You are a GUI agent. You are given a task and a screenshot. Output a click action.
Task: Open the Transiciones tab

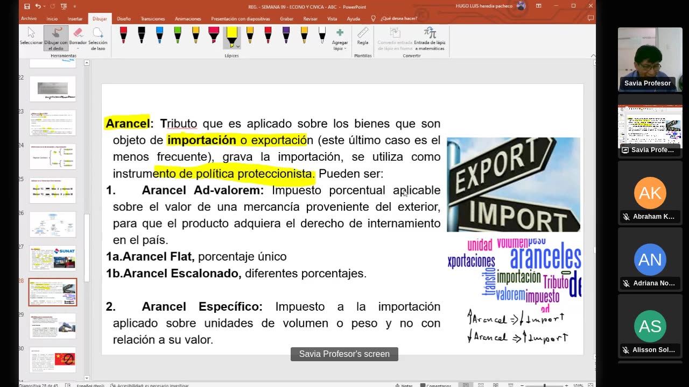153,18
